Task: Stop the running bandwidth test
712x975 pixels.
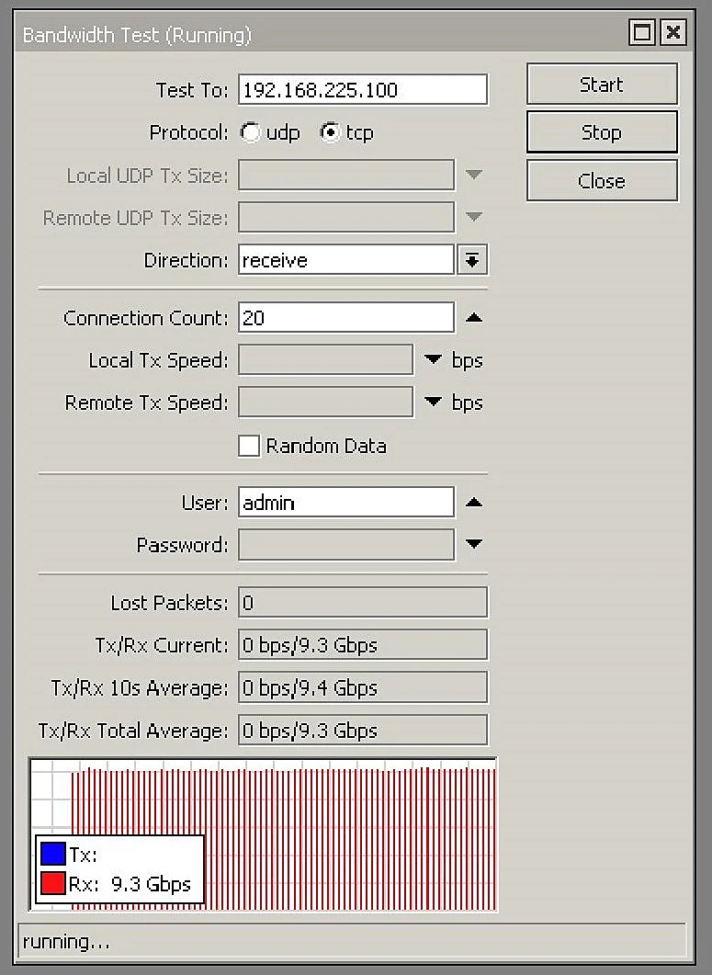Action: point(602,132)
